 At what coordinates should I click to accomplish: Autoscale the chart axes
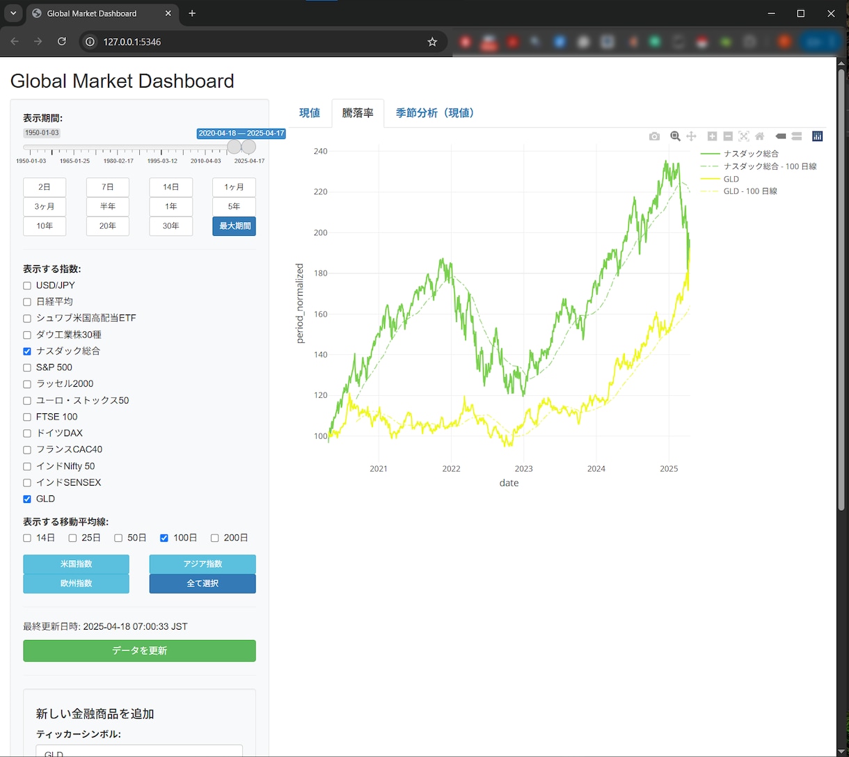tap(744, 136)
